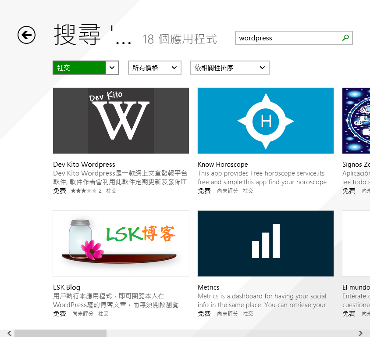This screenshot has height=337, width=370.
Task: Click 免費 price under LSK Blog
Action: click(x=60, y=314)
